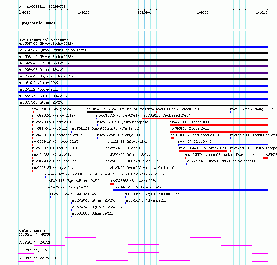Select the red bar under nsv461614 (Itsara2009)

[219, 125]
